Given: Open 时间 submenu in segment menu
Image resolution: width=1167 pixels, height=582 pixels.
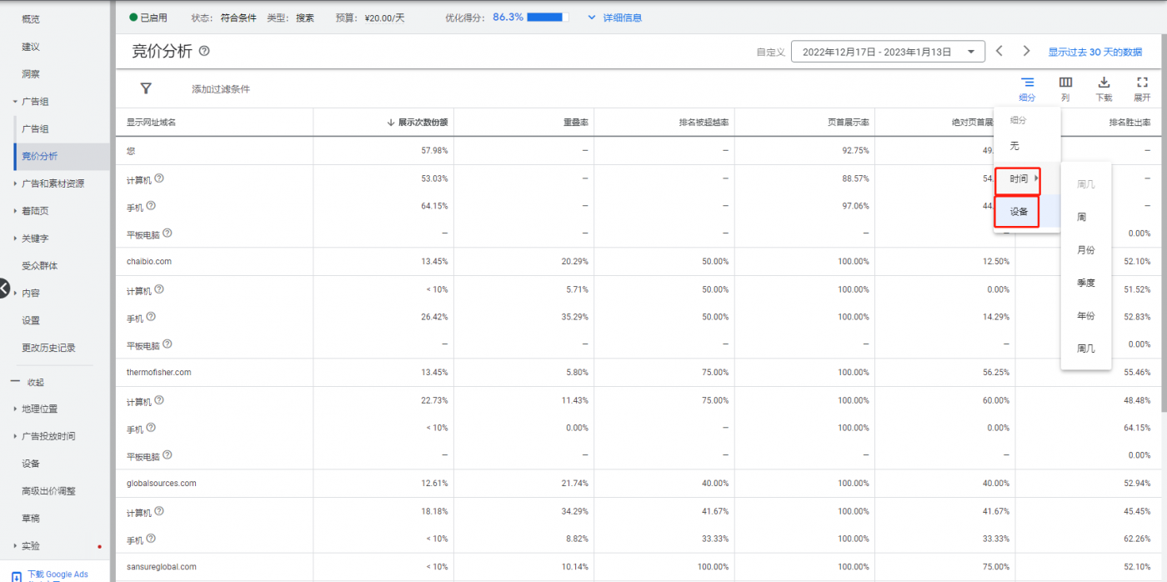Looking at the screenshot, I should coord(1018,178).
